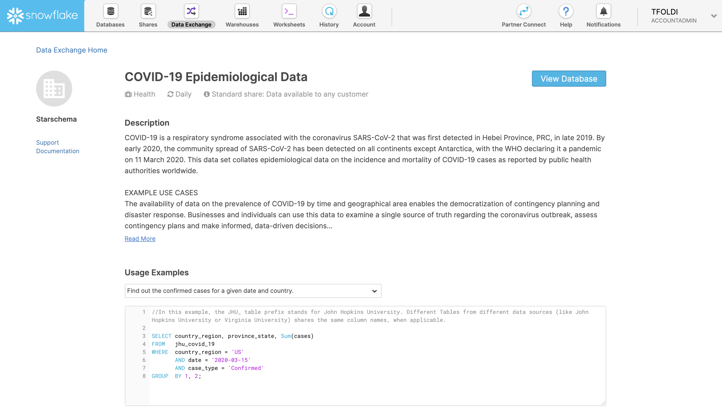This screenshot has height=411, width=722.
Task: Select the Data Exchange tab
Action: coord(191,24)
